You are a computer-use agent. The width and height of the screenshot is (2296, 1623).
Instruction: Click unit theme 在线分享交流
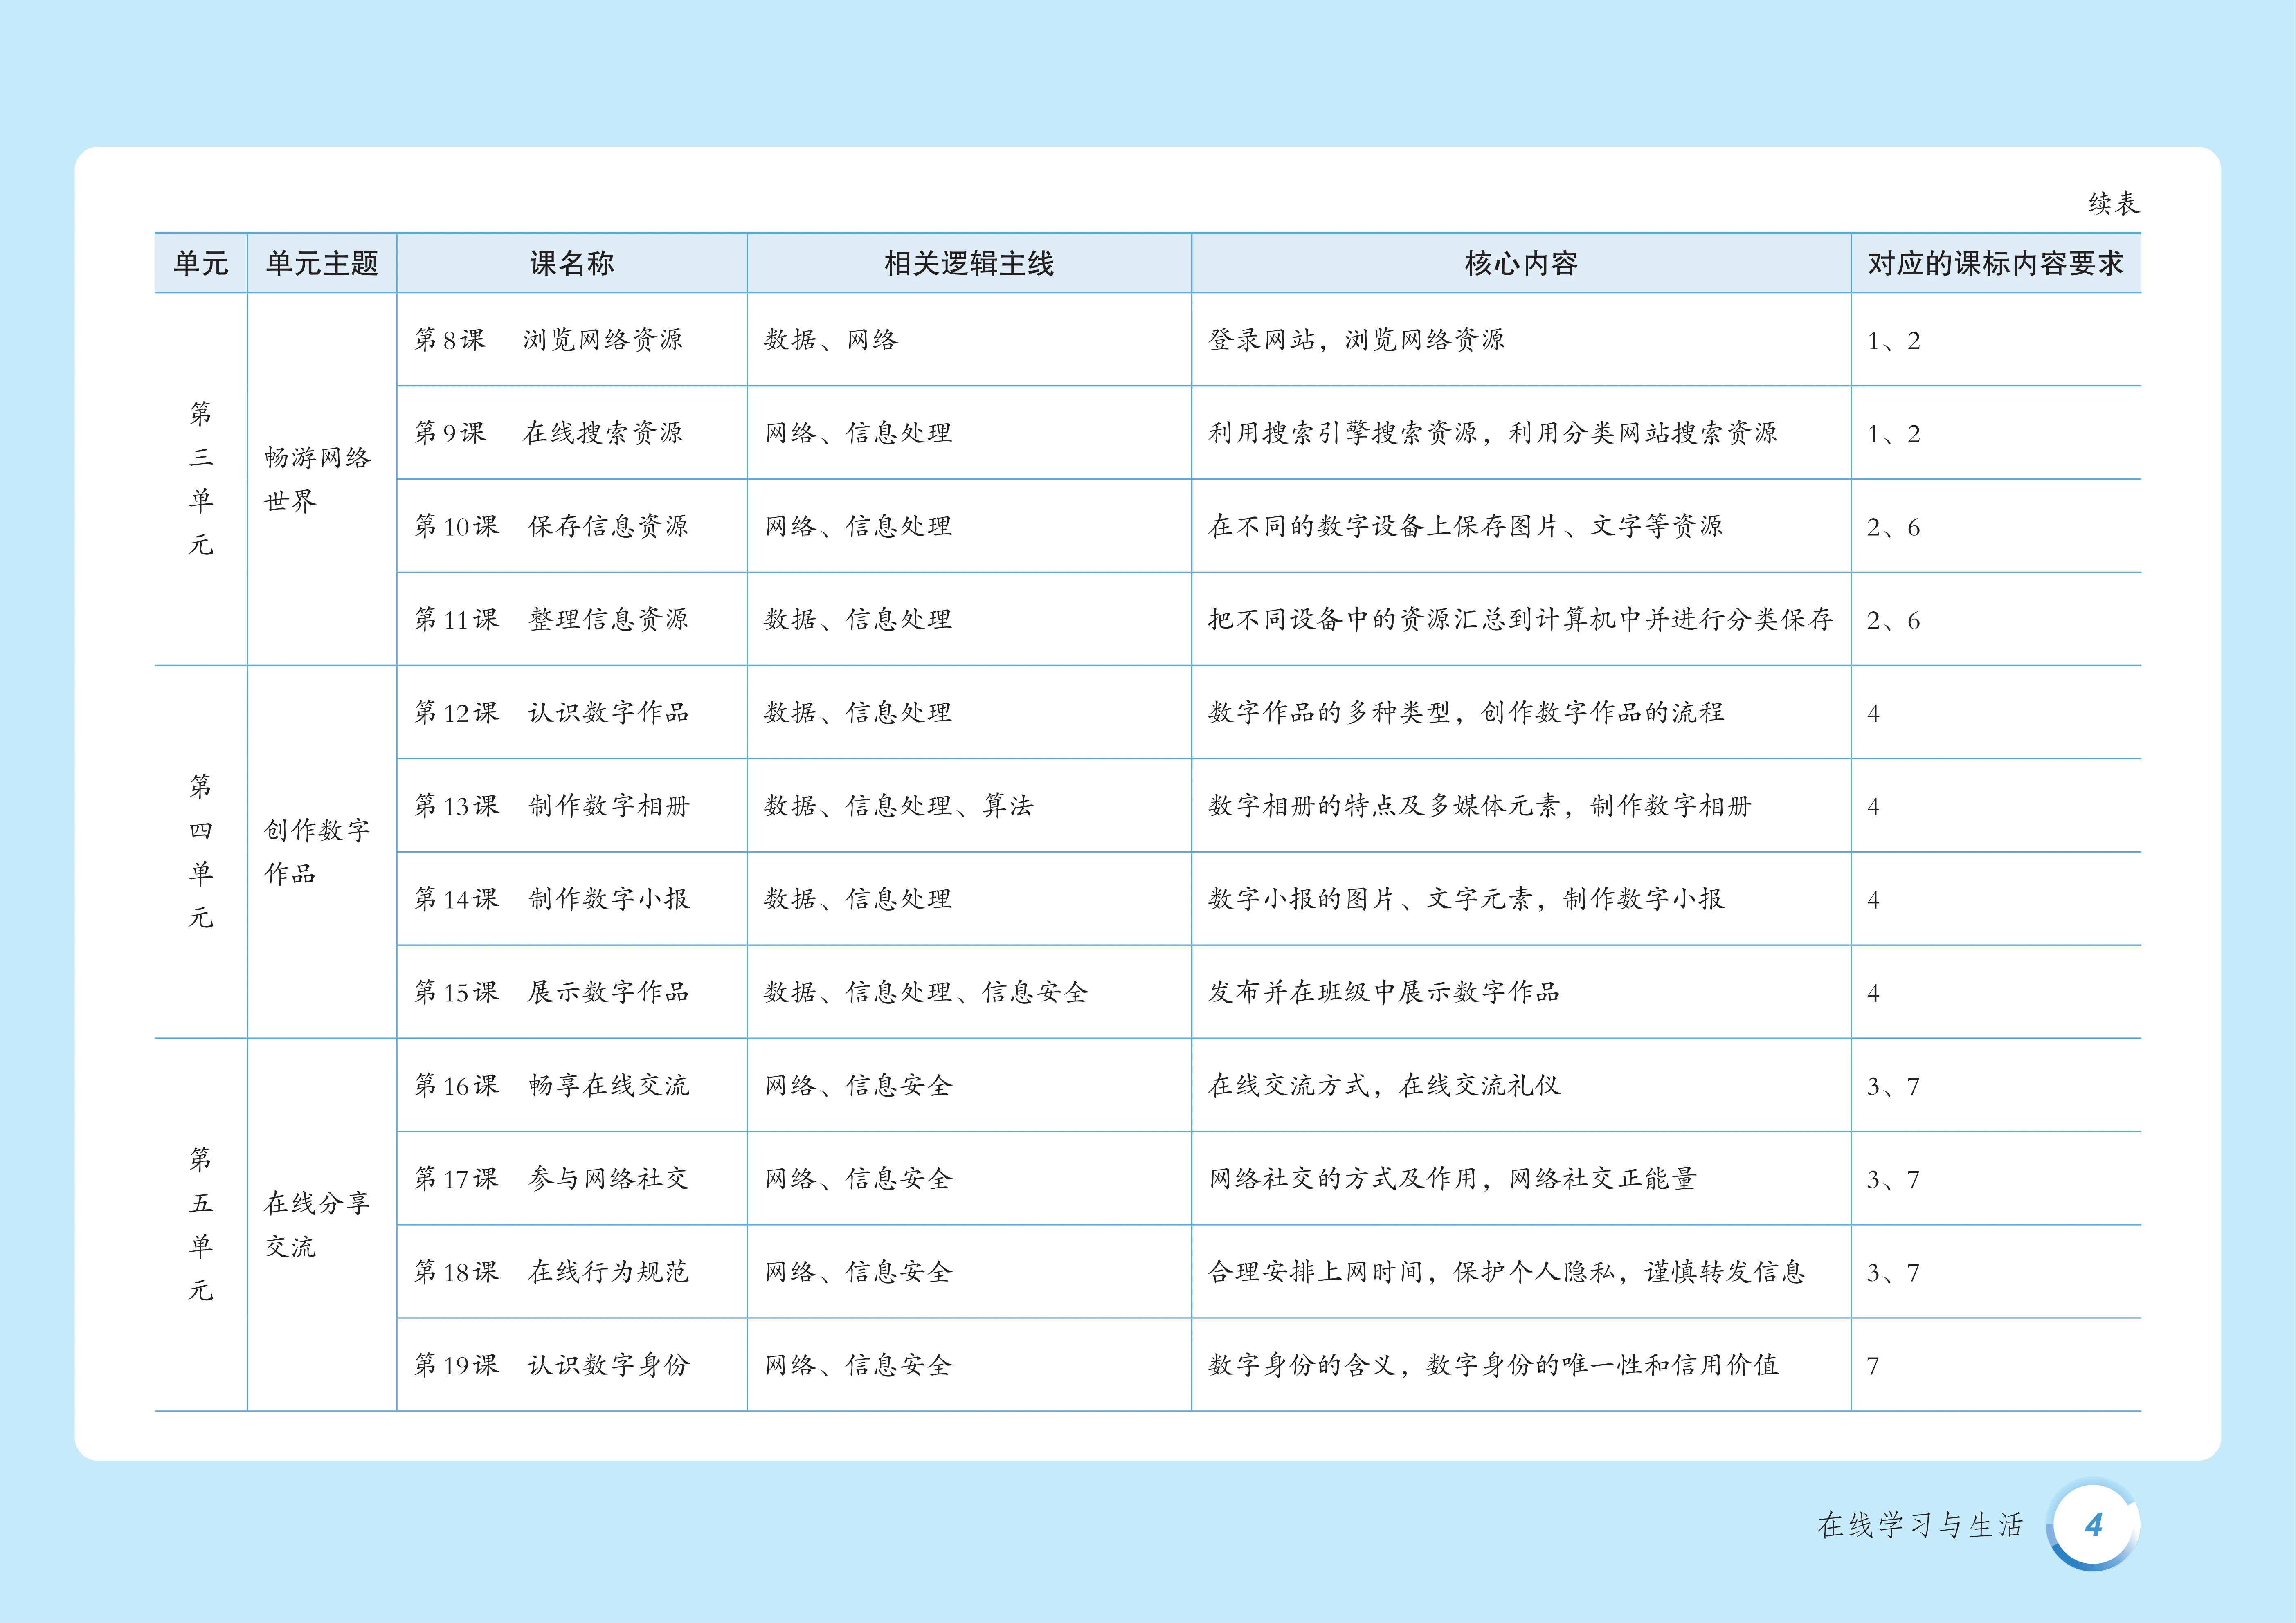coord(317,1224)
